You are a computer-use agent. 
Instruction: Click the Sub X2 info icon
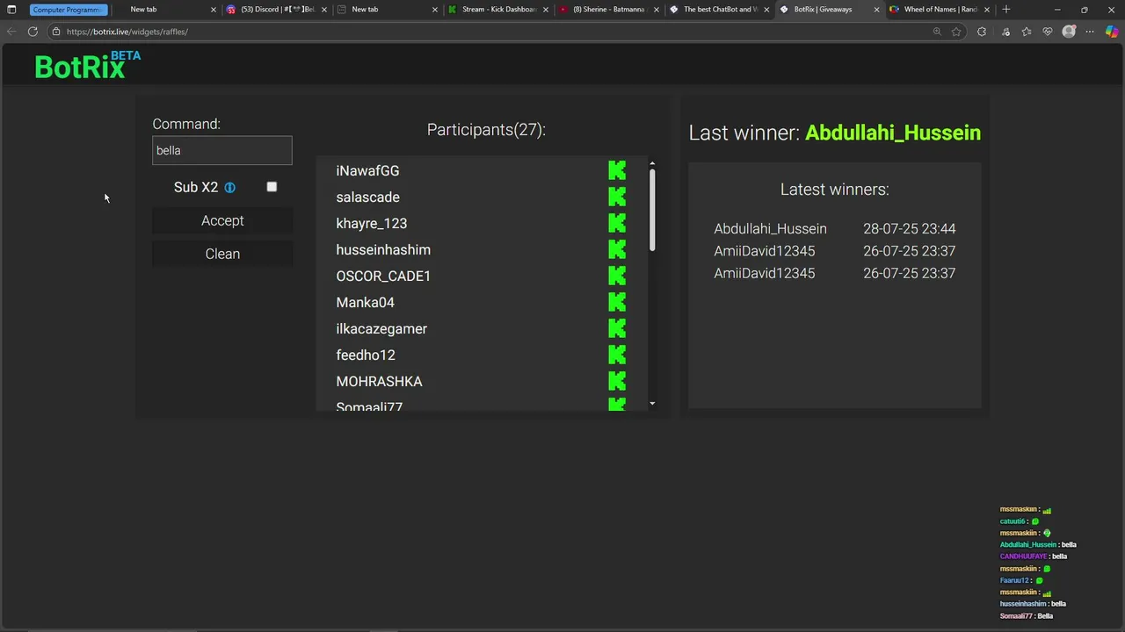pyautogui.click(x=229, y=187)
